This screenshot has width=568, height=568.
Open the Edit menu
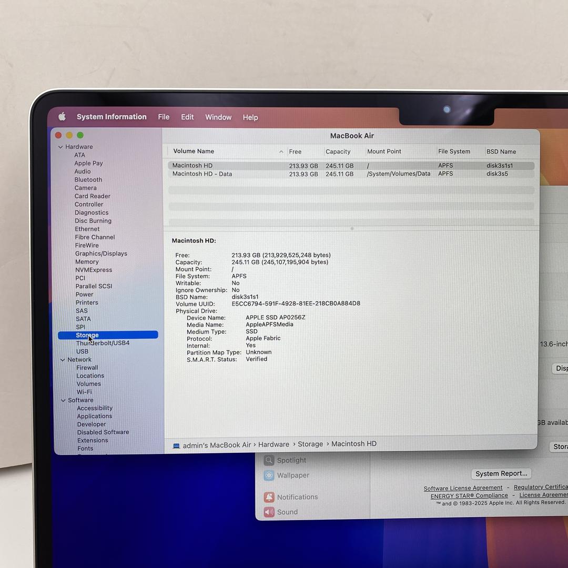coord(187,117)
